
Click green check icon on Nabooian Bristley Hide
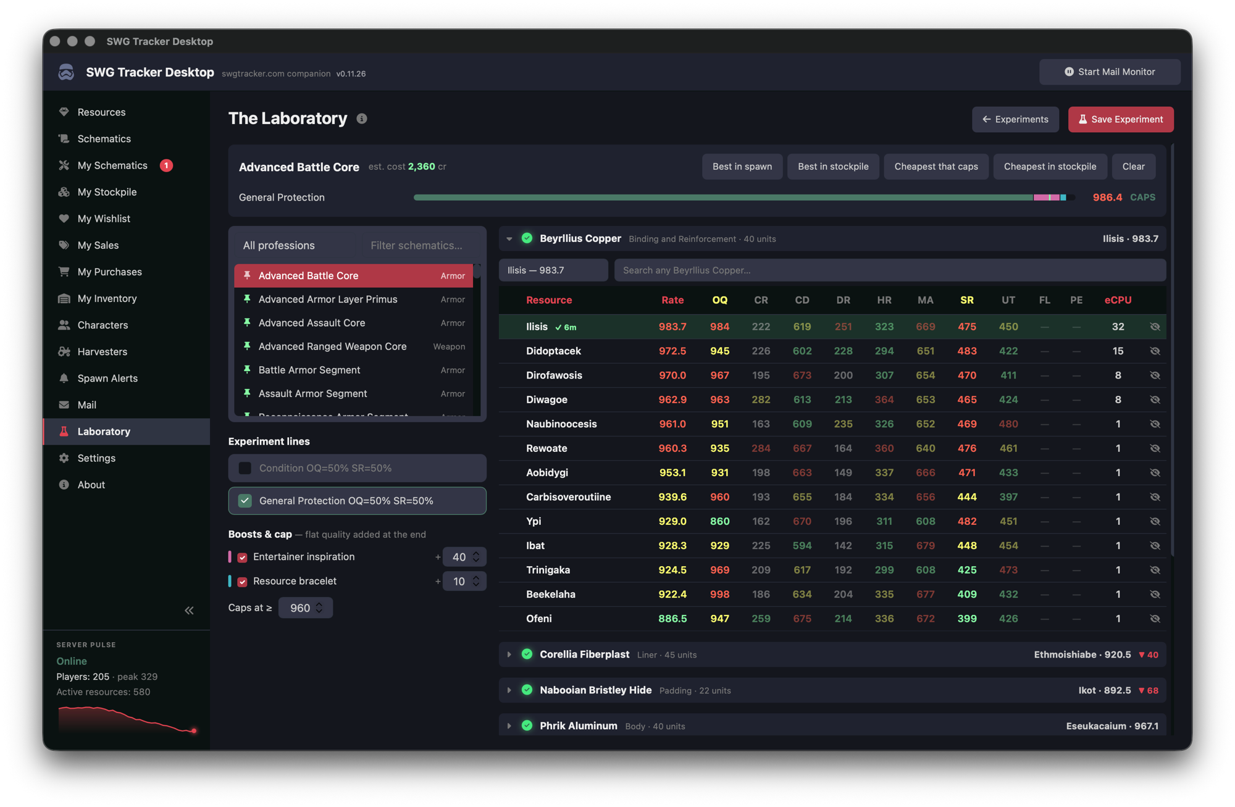tap(527, 690)
